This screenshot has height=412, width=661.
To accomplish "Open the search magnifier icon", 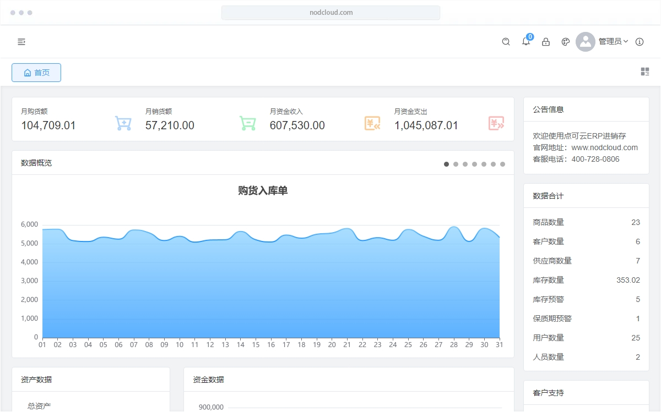I will click(x=506, y=42).
